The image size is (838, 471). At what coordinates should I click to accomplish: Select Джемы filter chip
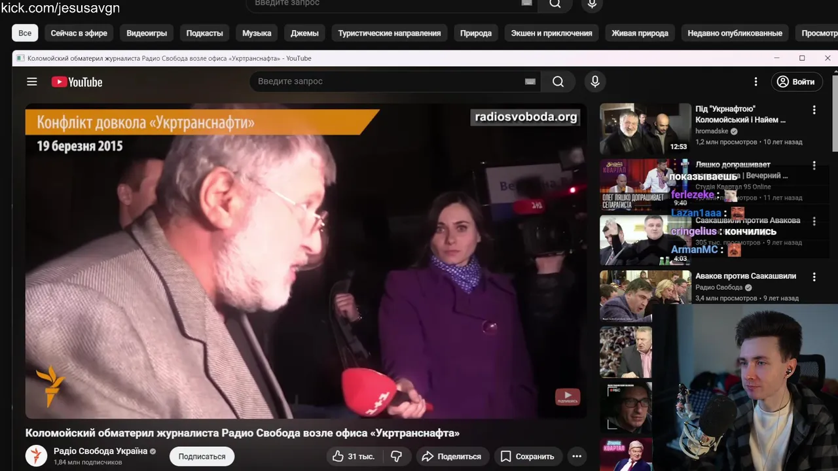(x=304, y=33)
